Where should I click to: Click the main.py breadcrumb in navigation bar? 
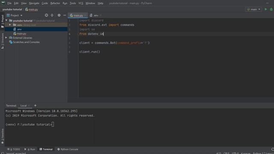(32, 9)
